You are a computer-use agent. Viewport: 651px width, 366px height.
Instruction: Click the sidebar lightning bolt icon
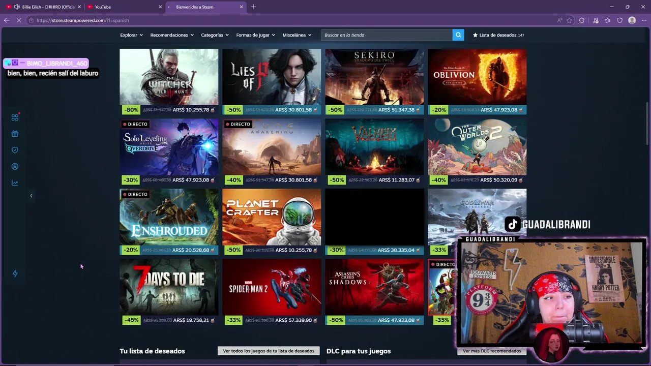(15, 273)
